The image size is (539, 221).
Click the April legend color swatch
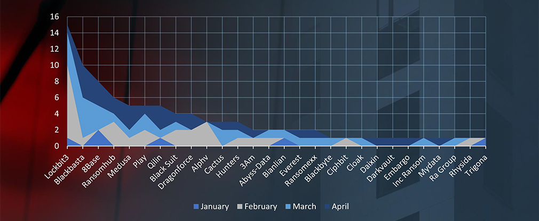tap(327, 207)
